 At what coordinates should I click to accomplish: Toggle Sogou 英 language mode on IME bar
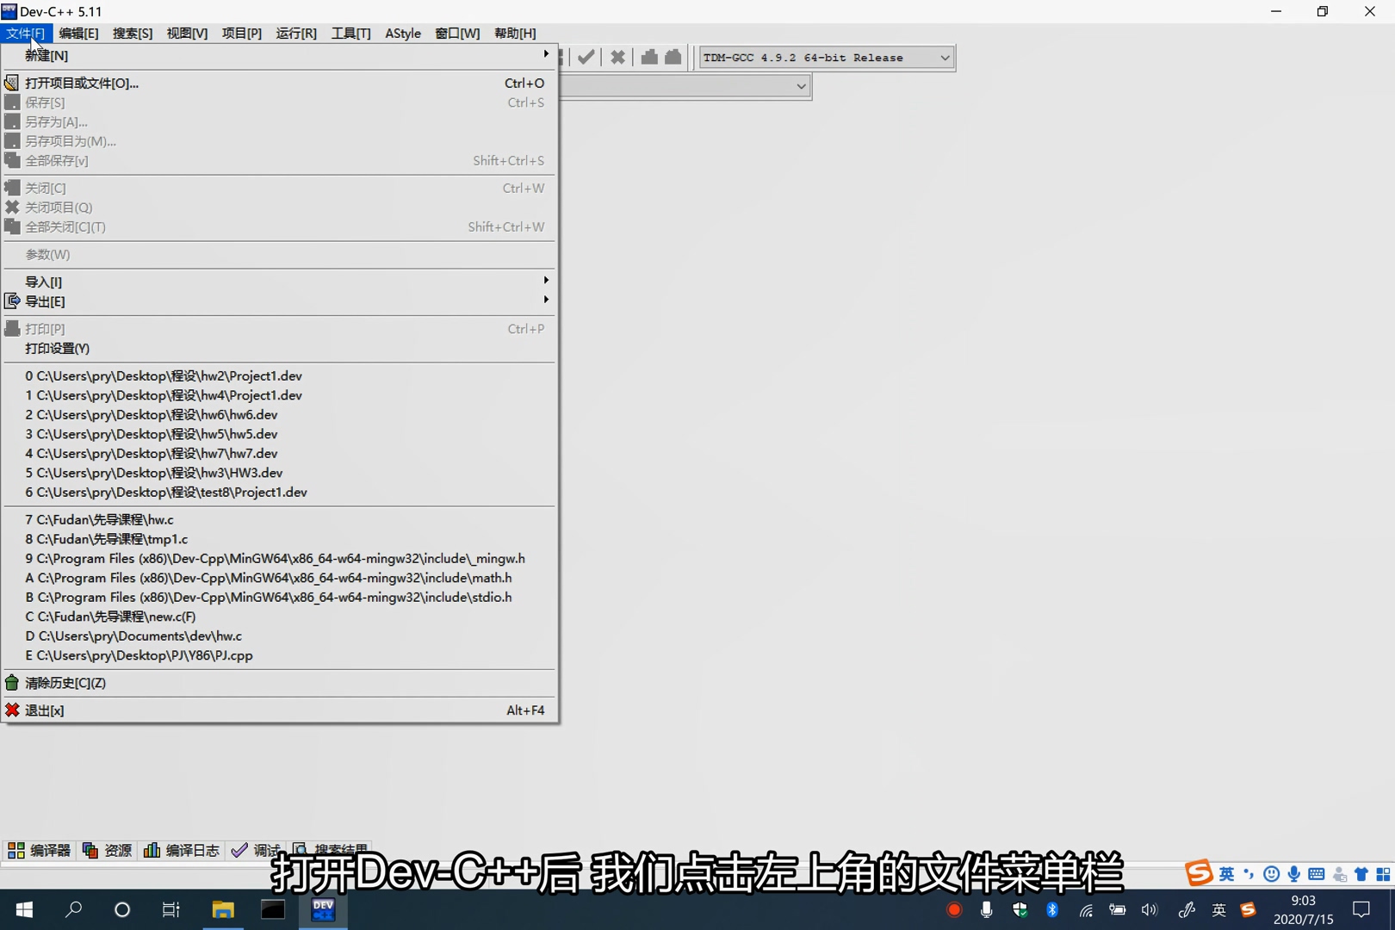tap(1226, 874)
